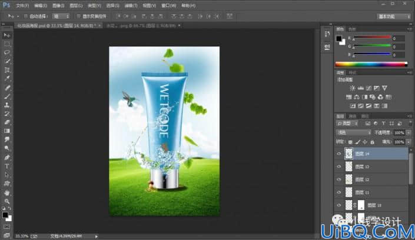Screen dimensions: 415x240
Task: Select the Path Selection tool
Action: (7, 175)
